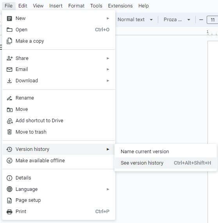218x223 pixels.
Task: Open the Proza font dropdown
Action: [x=177, y=20]
